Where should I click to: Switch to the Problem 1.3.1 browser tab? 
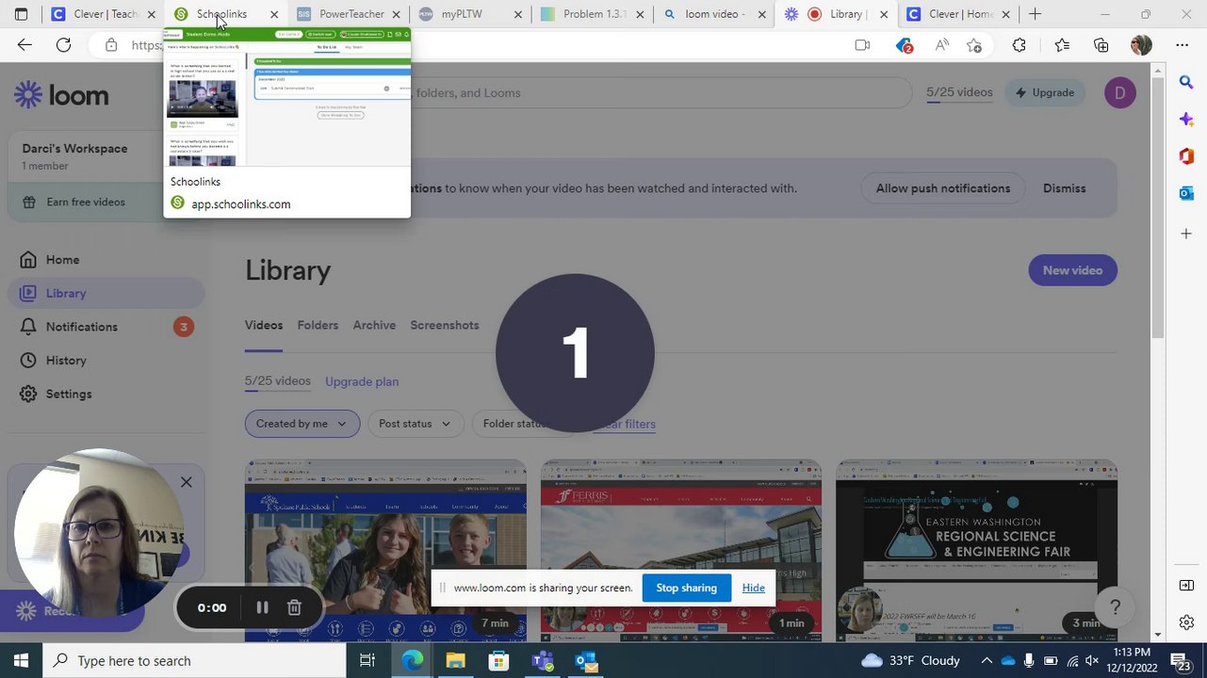pyautogui.click(x=592, y=14)
